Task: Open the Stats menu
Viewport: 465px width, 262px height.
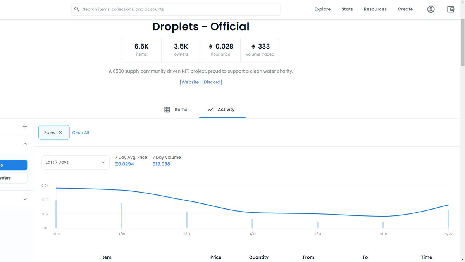Action: pos(347,9)
